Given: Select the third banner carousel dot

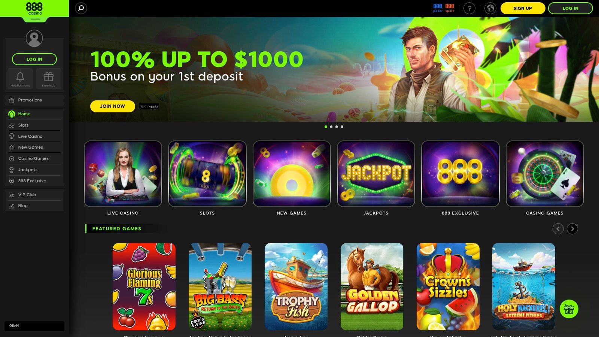Looking at the screenshot, I should (x=337, y=127).
